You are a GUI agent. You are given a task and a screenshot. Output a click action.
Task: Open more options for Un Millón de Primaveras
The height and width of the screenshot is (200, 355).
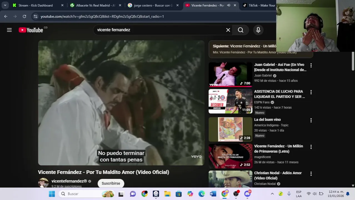pyautogui.click(x=311, y=147)
